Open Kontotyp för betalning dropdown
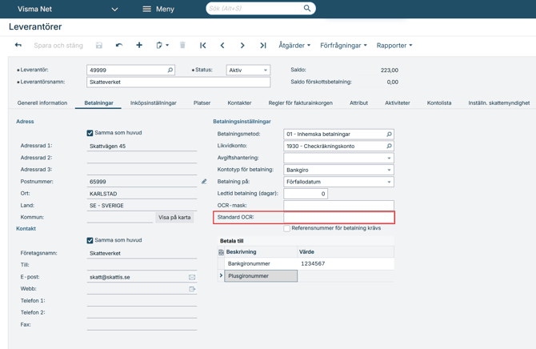536x349 pixels. click(x=389, y=170)
